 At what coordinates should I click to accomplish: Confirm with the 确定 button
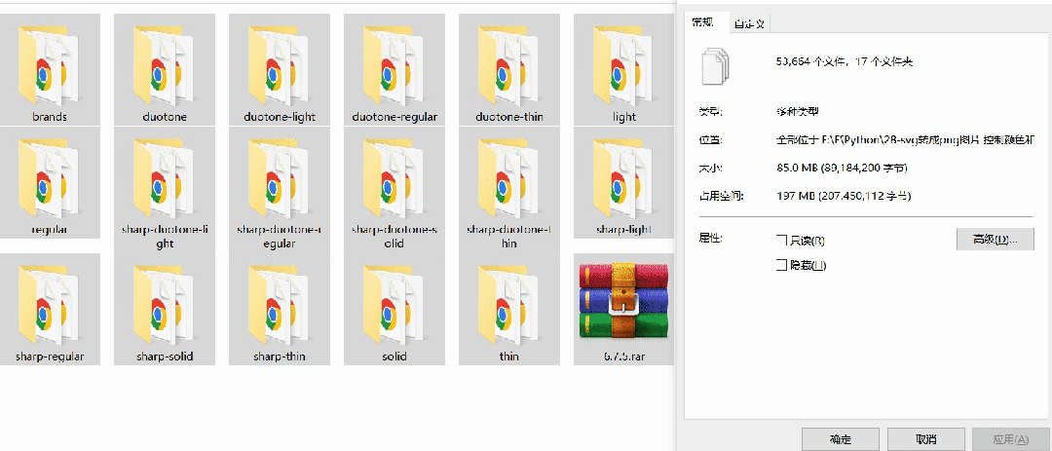[841, 439]
